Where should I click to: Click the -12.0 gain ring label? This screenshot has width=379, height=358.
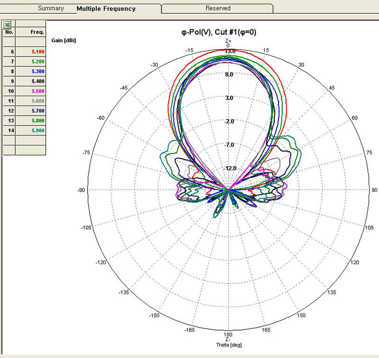pos(230,169)
